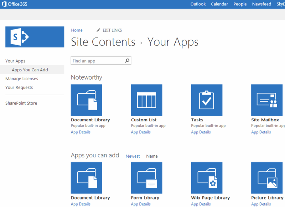Open the Picture Library app tile

pyautogui.click(x=267, y=178)
